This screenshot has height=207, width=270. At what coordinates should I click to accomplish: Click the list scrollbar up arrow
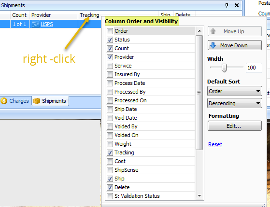click(199, 31)
